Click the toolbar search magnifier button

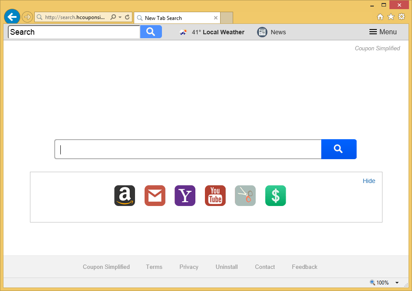(x=151, y=32)
